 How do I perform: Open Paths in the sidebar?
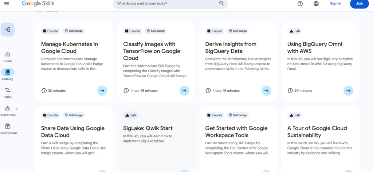[x=8, y=93]
